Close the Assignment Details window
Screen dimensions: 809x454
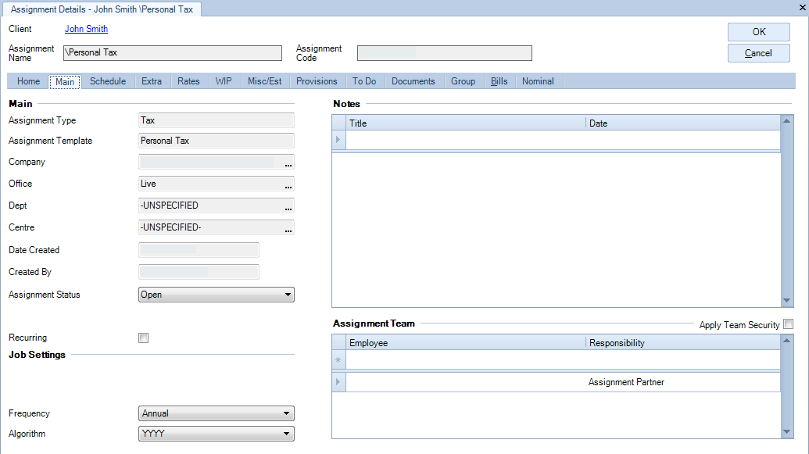[802, 8]
